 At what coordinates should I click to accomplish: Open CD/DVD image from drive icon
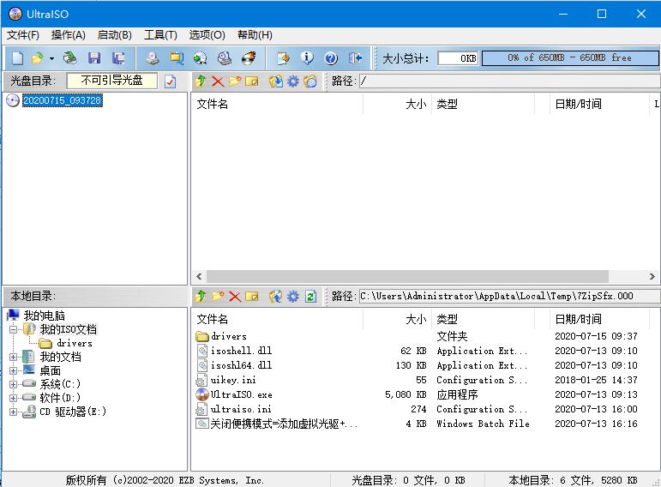(69, 57)
